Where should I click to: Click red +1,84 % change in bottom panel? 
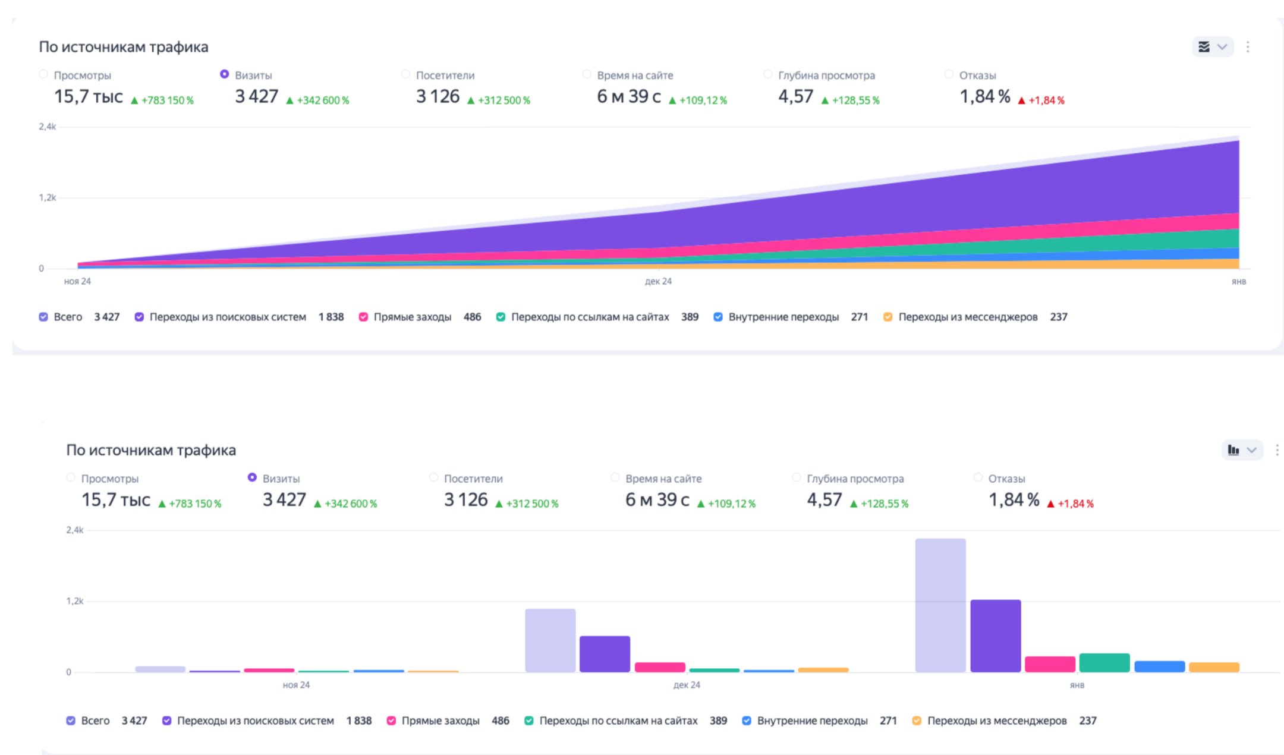tap(1070, 504)
